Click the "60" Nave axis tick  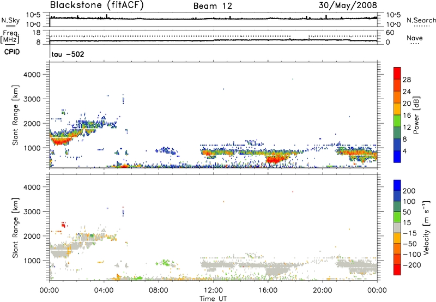coord(390,33)
